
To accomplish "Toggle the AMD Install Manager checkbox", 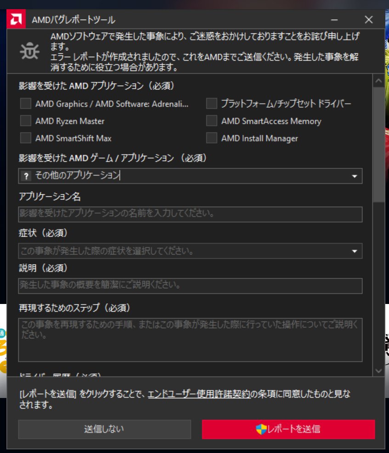I will click(212, 138).
